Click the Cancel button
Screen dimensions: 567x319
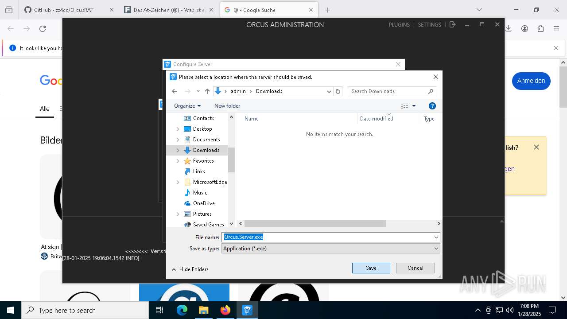[x=416, y=268]
